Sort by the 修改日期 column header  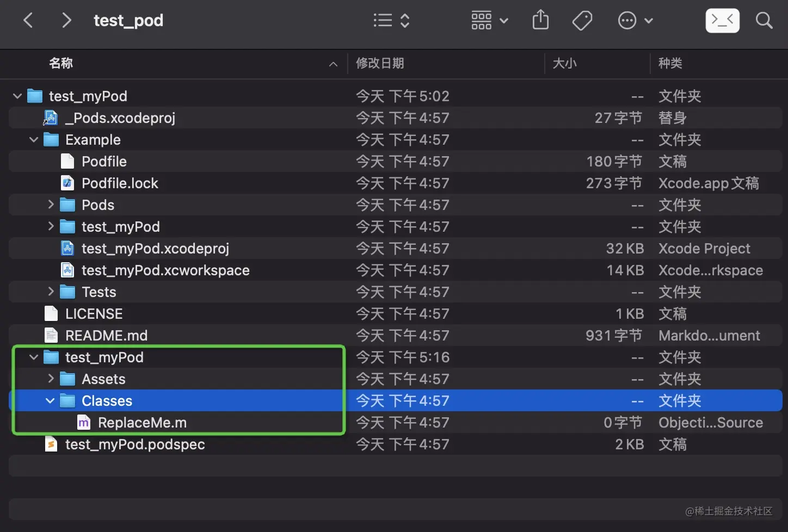point(380,64)
